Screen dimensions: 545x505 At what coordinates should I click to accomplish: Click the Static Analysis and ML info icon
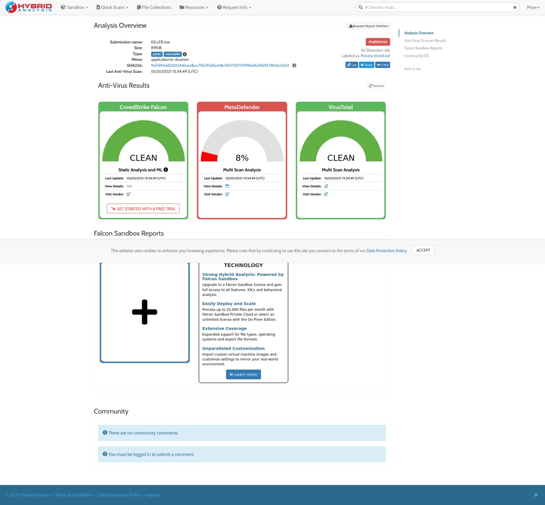166,169
